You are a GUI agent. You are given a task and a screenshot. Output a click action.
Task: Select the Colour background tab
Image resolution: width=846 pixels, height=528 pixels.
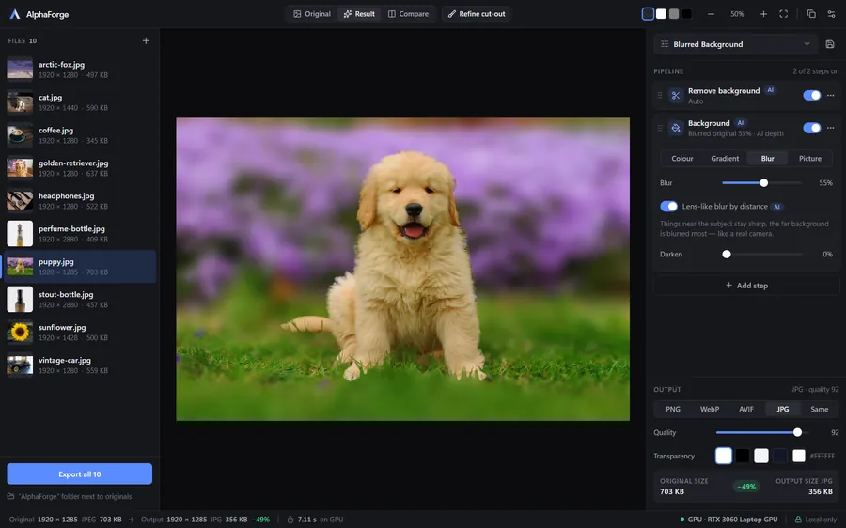682,159
